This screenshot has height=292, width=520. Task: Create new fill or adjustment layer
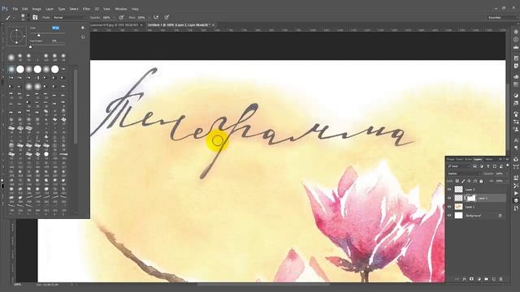[x=479, y=279]
